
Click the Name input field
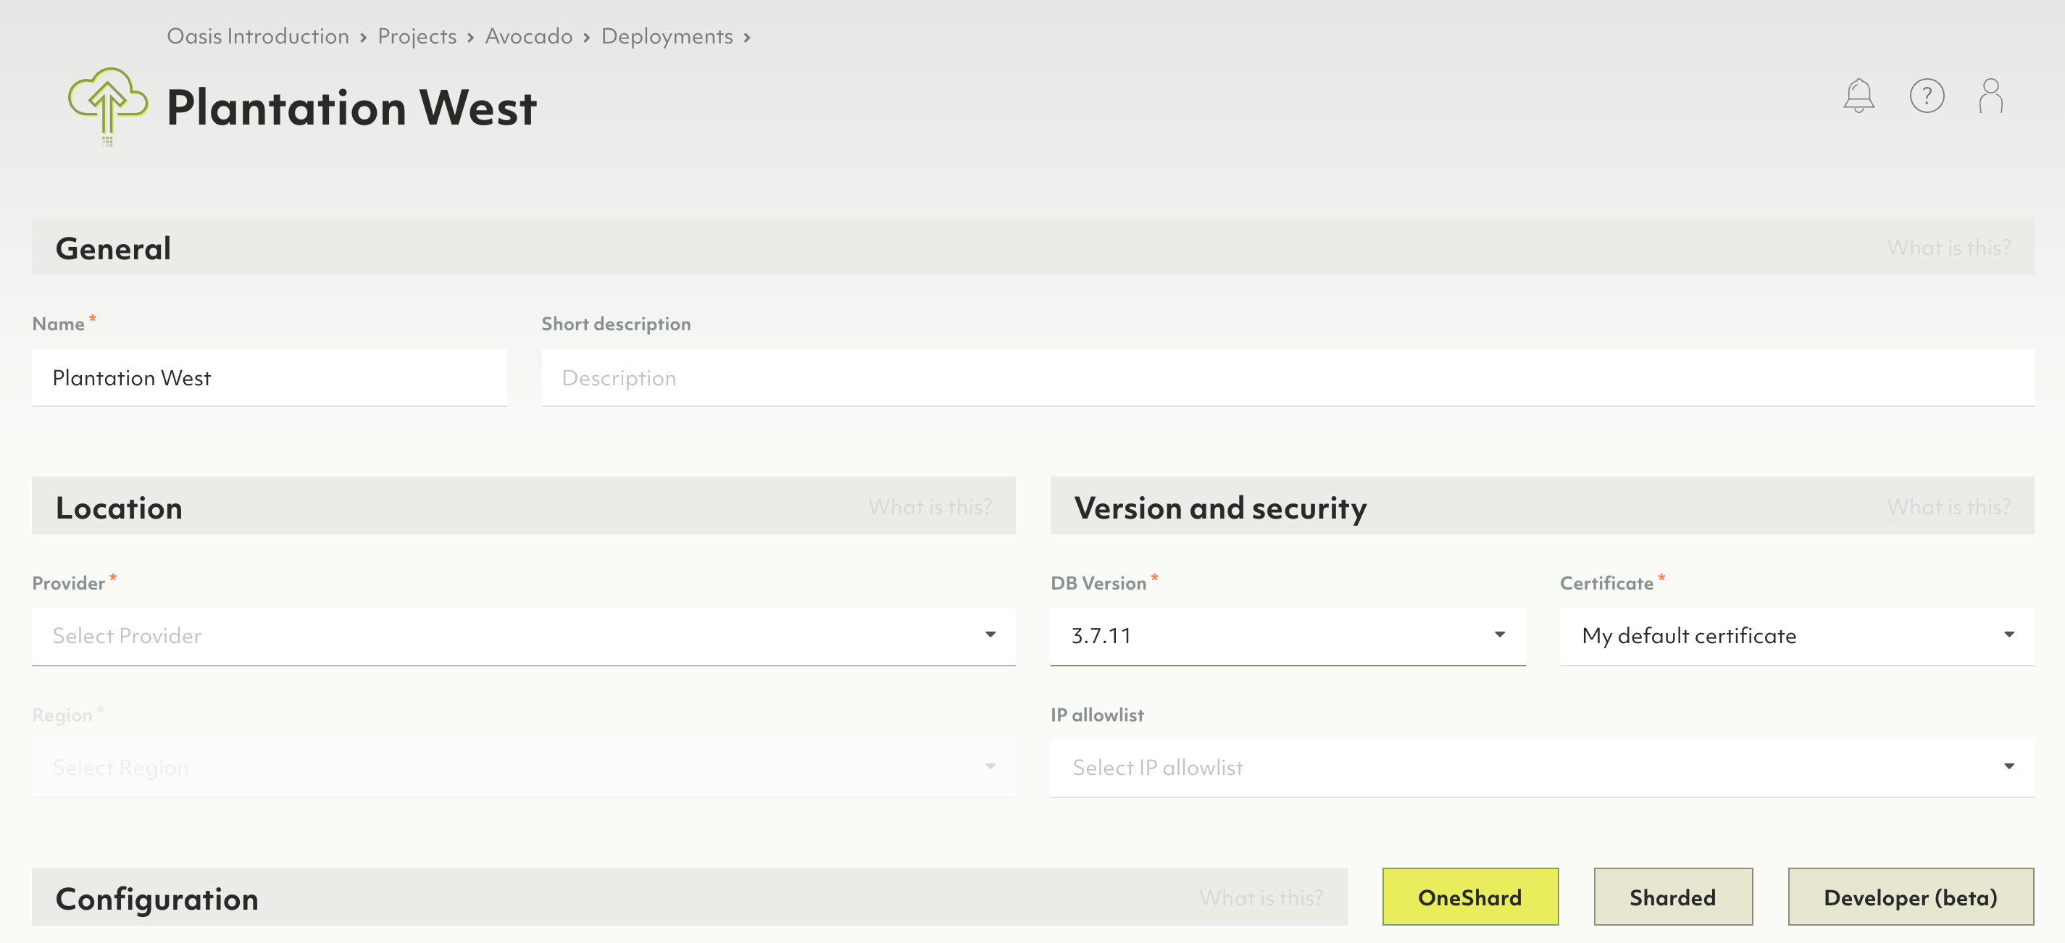[x=270, y=377]
